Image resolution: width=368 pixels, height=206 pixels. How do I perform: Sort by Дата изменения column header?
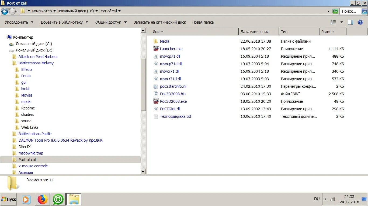click(x=259, y=31)
